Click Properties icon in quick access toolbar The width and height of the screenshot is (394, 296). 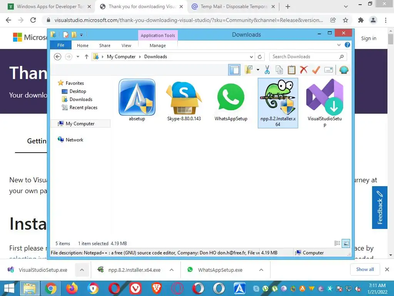(x=65, y=34)
